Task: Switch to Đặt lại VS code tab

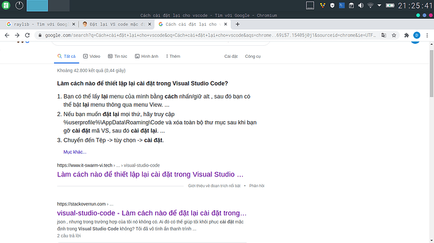Action: point(116,24)
